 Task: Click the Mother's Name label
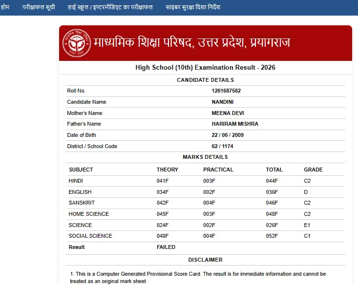coord(84,113)
